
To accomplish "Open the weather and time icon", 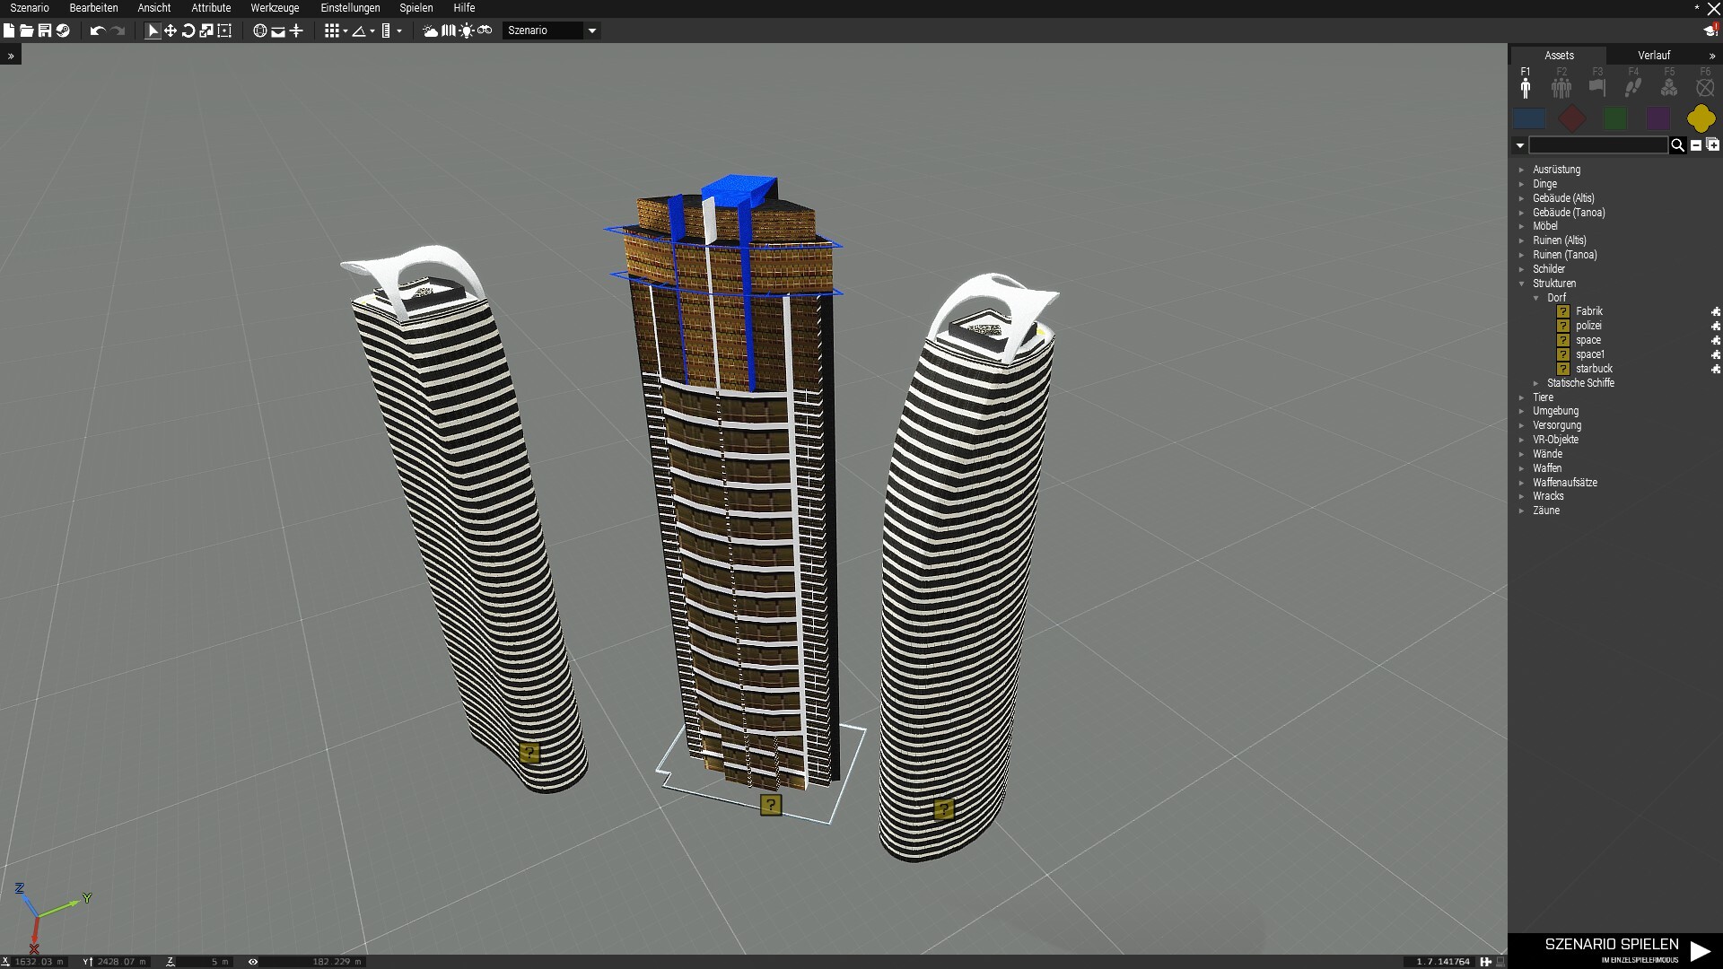I will pyautogui.click(x=430, y=31).
